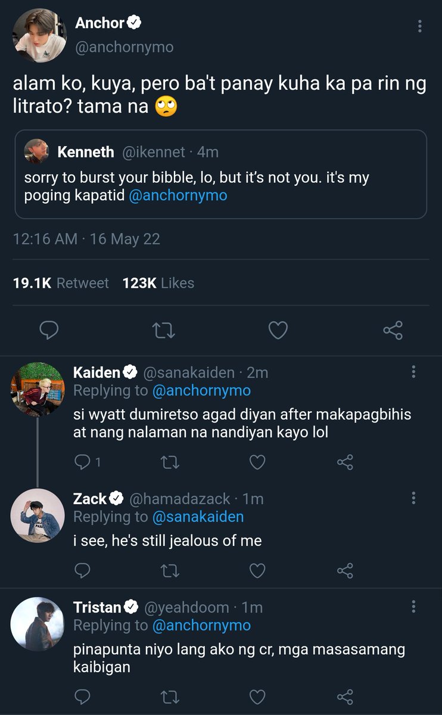
Task: Reply to Tristan's tweet
Action: [83, 697]
